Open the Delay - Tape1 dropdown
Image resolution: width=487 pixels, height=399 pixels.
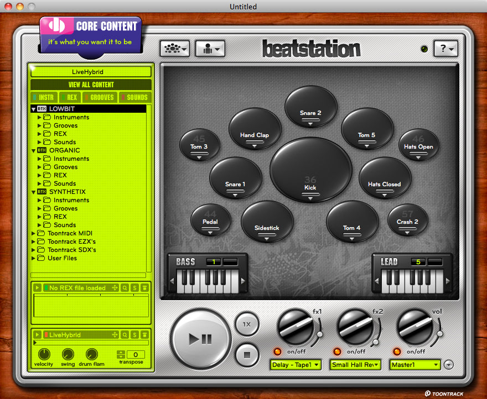pos(296,365)
